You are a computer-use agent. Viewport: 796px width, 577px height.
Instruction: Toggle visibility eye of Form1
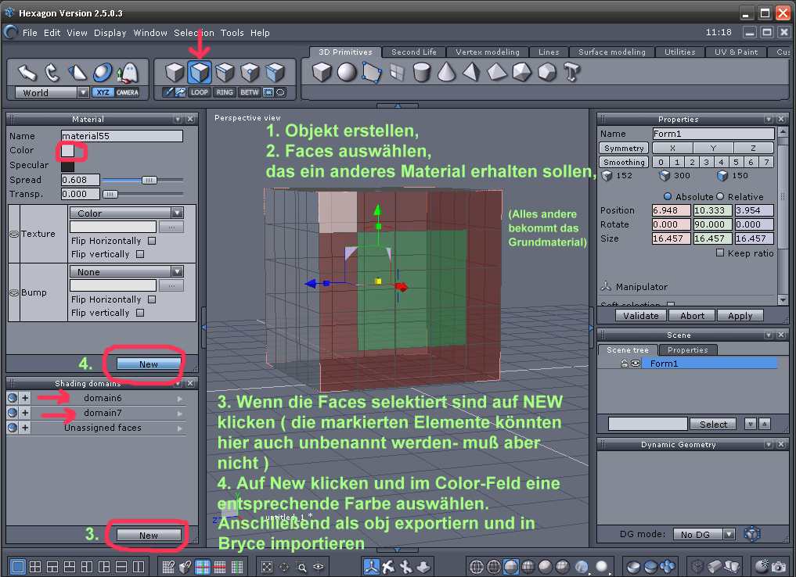(x=635, y=364)
